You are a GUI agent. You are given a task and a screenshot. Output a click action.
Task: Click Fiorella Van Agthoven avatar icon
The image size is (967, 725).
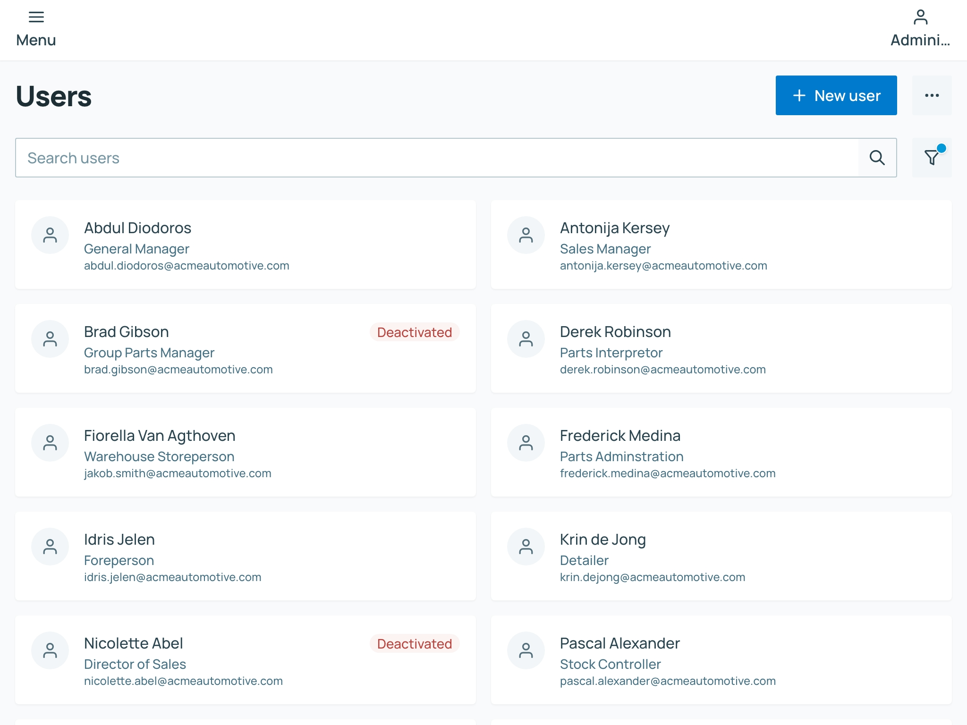pos(50,443)
